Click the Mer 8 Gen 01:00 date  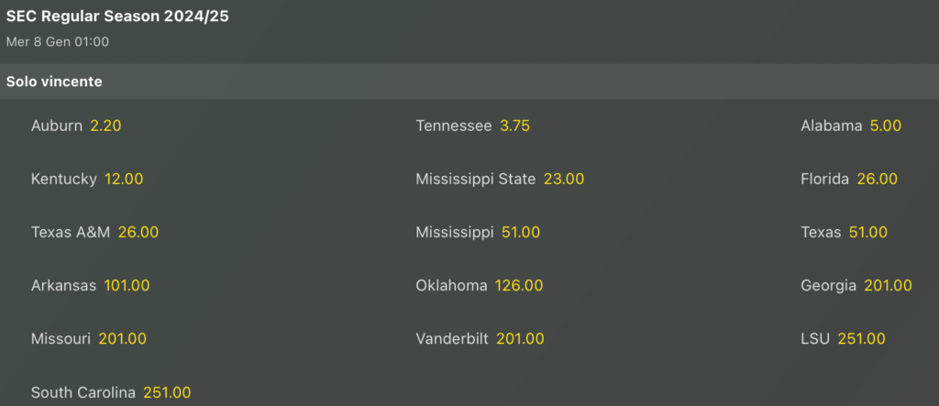58,41
